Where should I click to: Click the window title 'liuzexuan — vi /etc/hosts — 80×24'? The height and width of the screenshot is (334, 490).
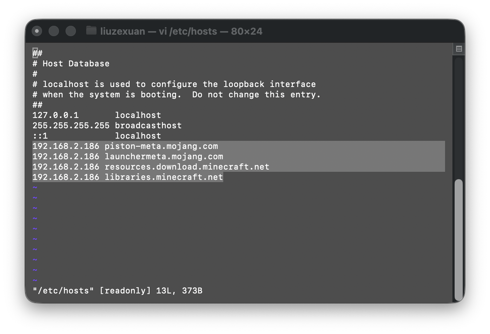click(181, 31)
